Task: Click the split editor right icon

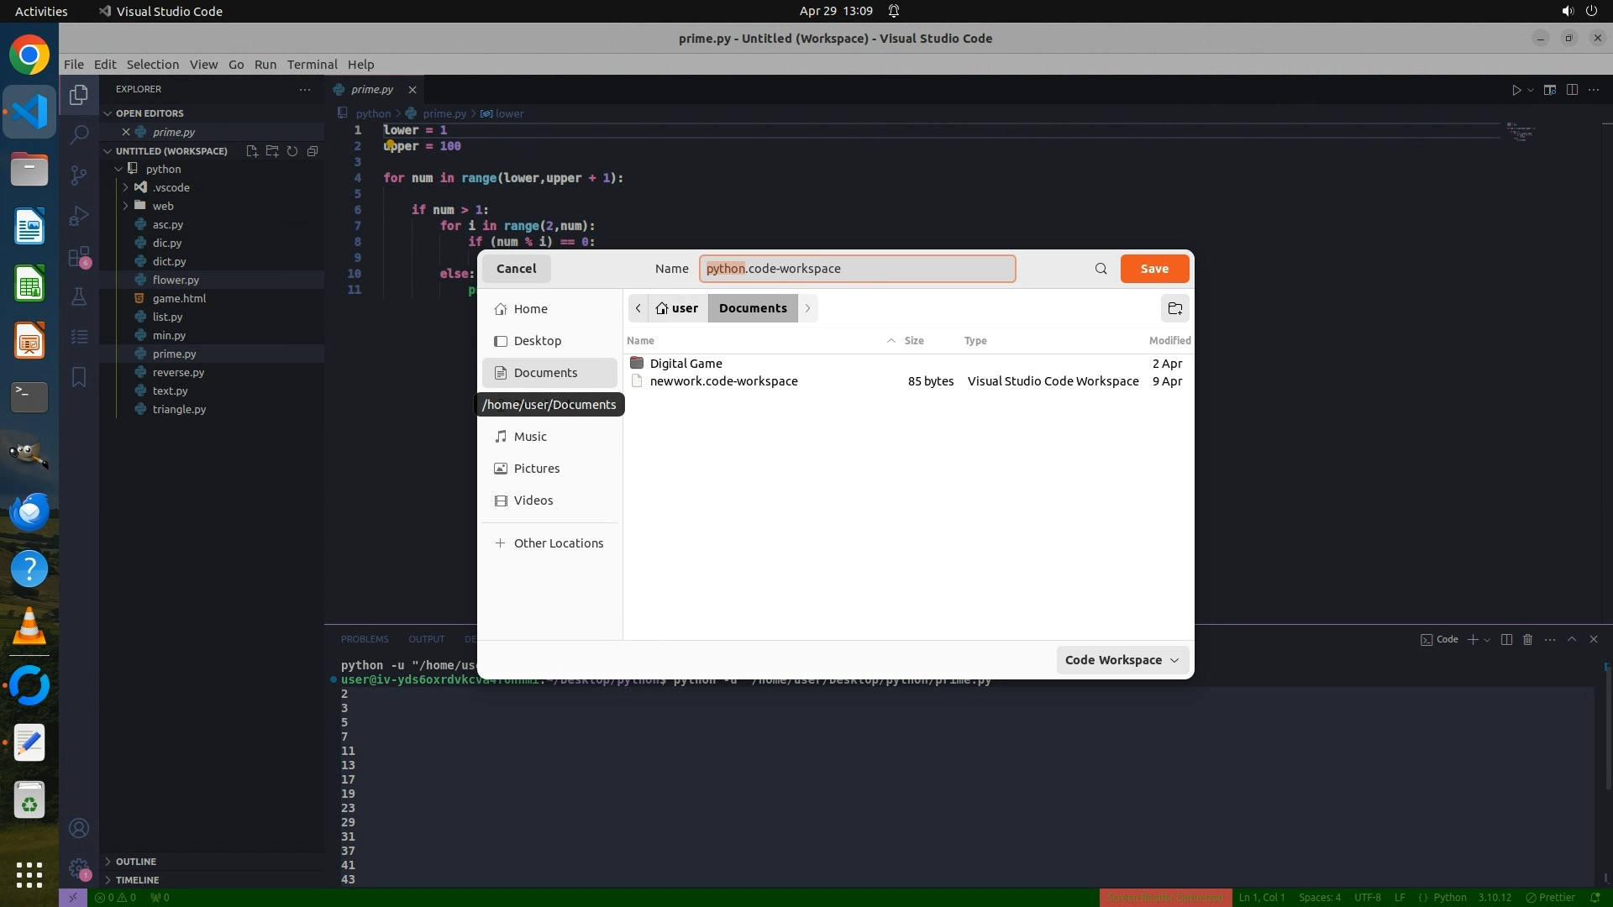Action: (x=1572, y=90)
